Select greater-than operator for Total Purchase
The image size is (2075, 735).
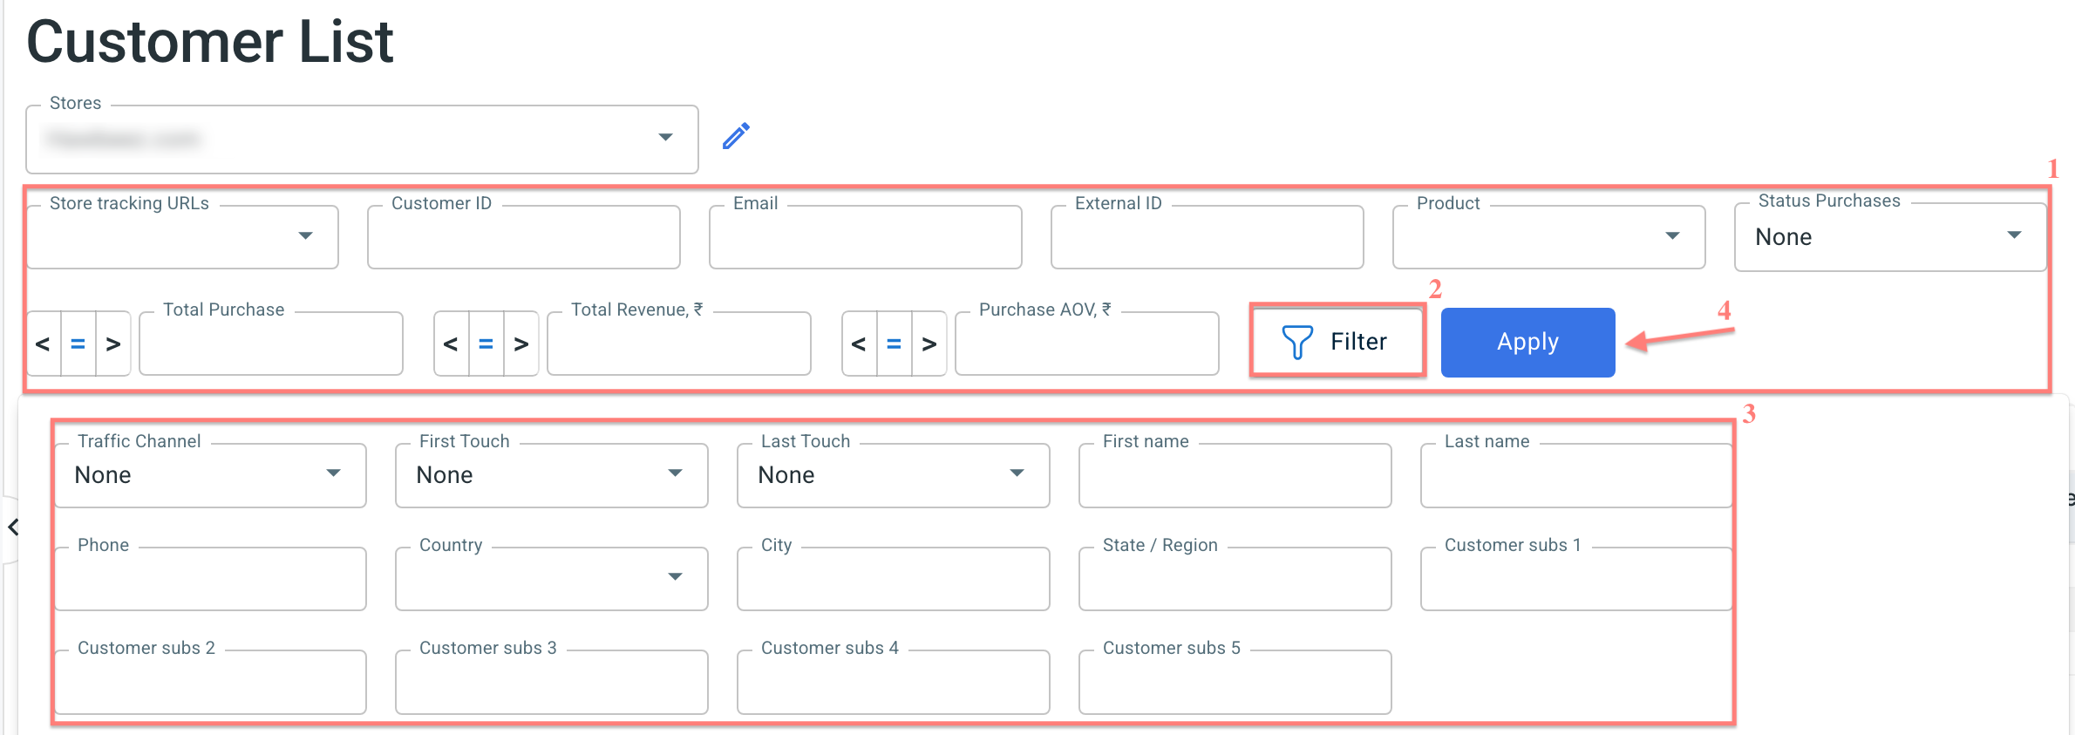pos(113,344)
